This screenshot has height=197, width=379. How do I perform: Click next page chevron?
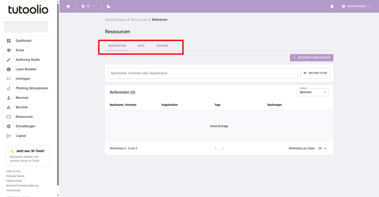[223, 149]
